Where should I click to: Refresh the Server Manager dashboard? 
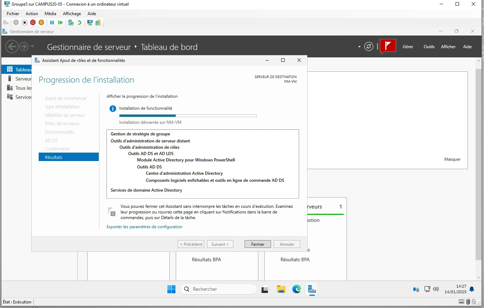click(x=369, y=46)
